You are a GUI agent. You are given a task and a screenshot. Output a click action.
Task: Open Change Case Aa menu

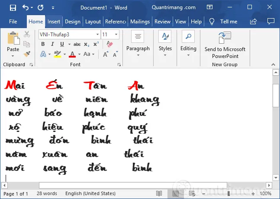89,54
